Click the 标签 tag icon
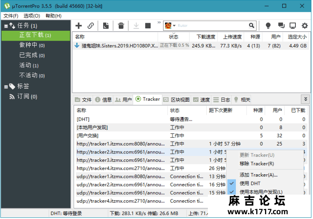The height and width of the screenshot is (219, 313). [x=12, y=86]
